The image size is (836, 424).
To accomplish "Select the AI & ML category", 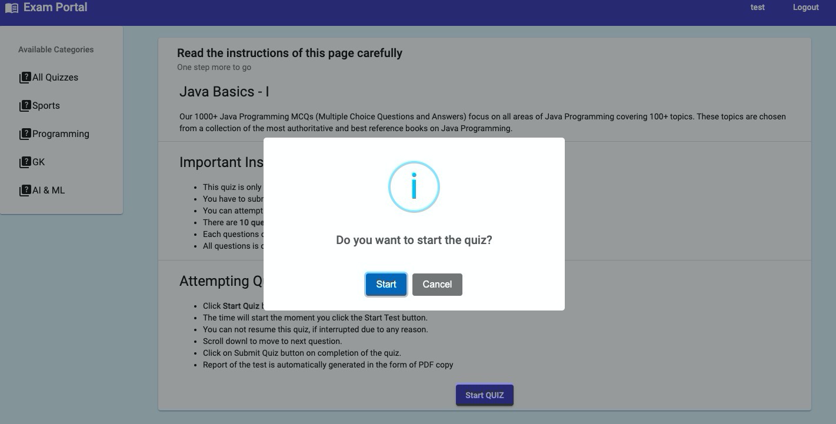I will coord(48,190).
